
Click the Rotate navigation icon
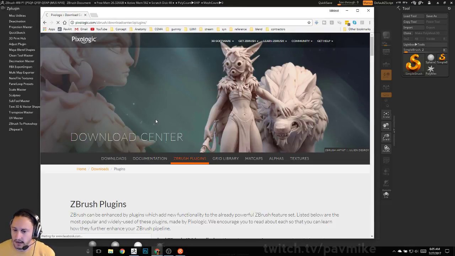(x=386, y=149)
